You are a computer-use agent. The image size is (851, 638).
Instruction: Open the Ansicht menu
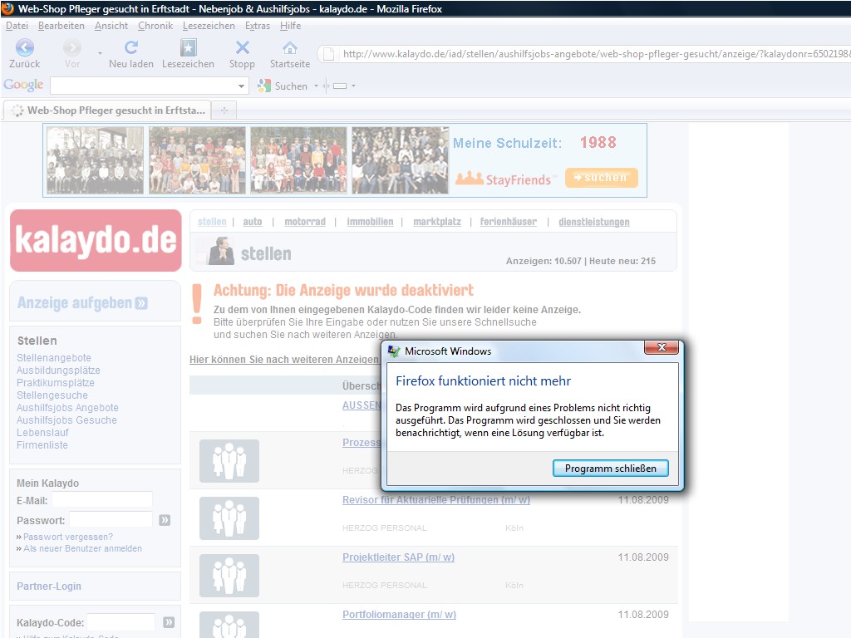111,26
